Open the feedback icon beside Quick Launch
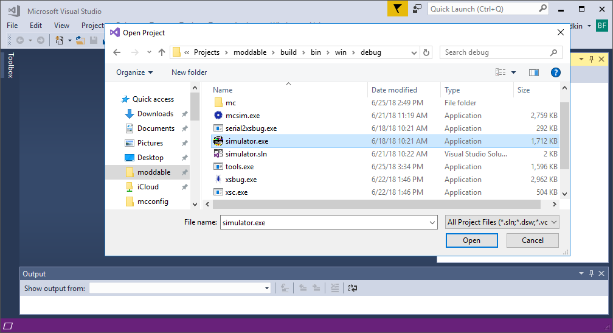613x333 pixels. click(417, 9)
